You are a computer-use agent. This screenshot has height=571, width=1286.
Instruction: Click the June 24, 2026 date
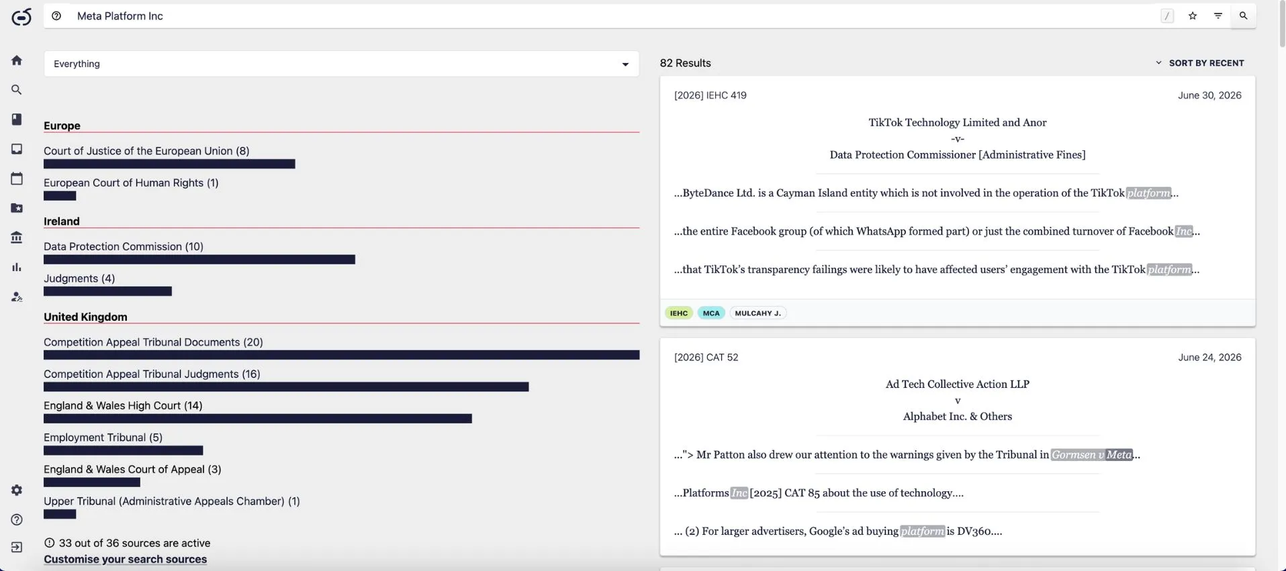tap(1209, 358)
